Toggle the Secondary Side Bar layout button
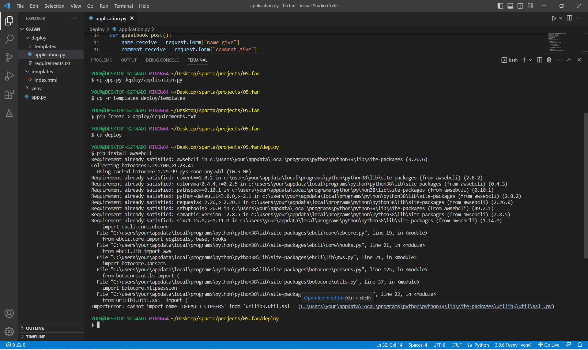 (x=520, y=6)
